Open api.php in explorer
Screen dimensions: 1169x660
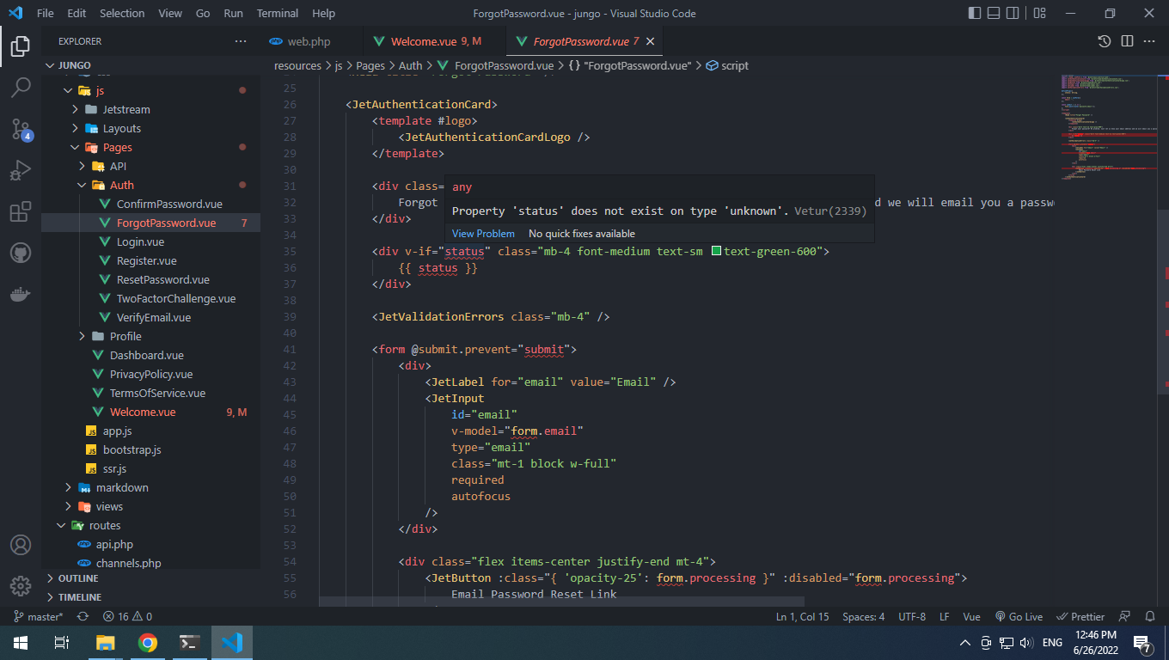tap(150, 544)
